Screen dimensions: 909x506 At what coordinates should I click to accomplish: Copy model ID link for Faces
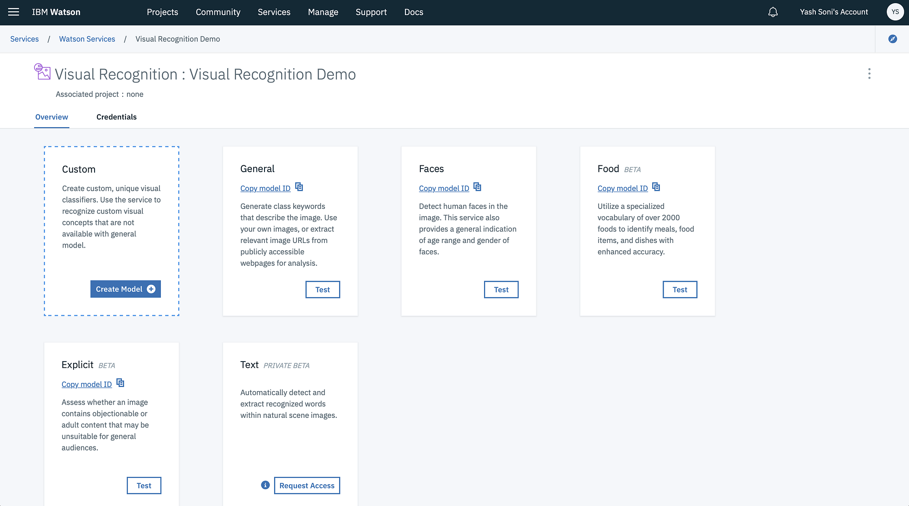[x=444, y=189]
